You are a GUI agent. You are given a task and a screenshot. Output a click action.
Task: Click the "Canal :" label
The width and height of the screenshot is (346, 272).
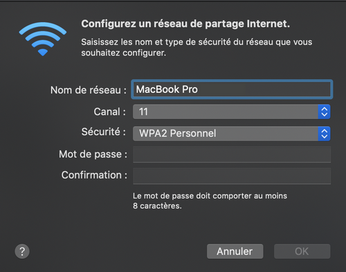(x=110, y=112)
